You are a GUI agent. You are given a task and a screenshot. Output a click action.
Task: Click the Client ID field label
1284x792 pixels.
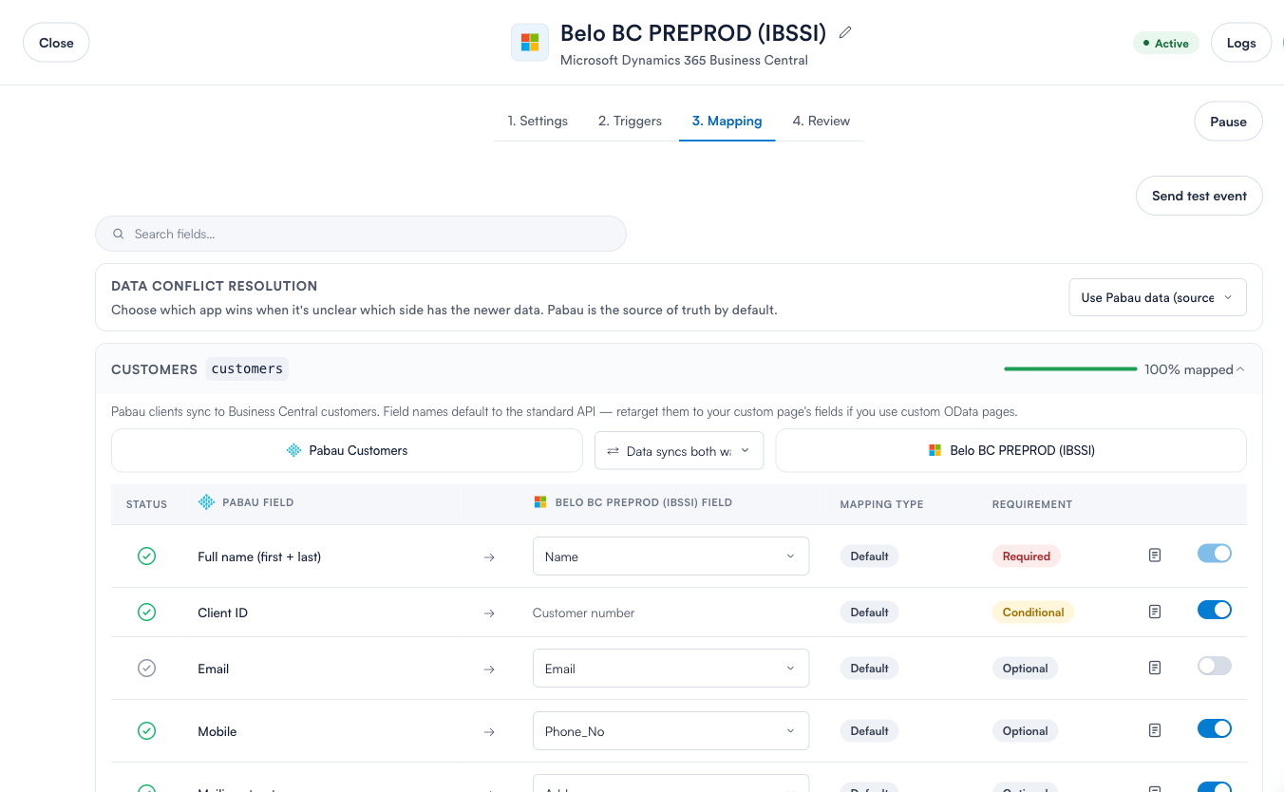coord(223,613)
